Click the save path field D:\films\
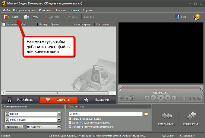The image size is (205, 138). tap(105, 114)
